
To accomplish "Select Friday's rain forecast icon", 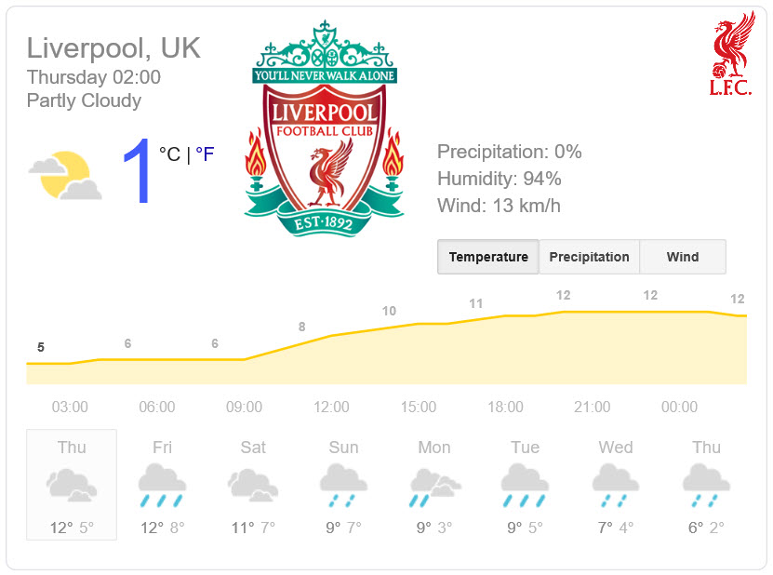I will coord(162,486).
